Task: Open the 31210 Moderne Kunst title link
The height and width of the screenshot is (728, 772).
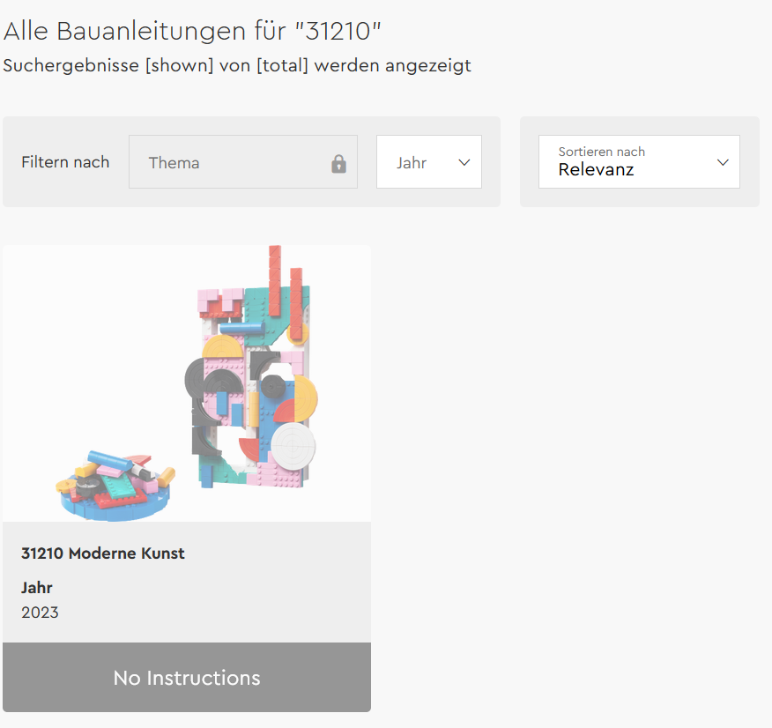Action: pyautogui.click(x=103, y=553)
